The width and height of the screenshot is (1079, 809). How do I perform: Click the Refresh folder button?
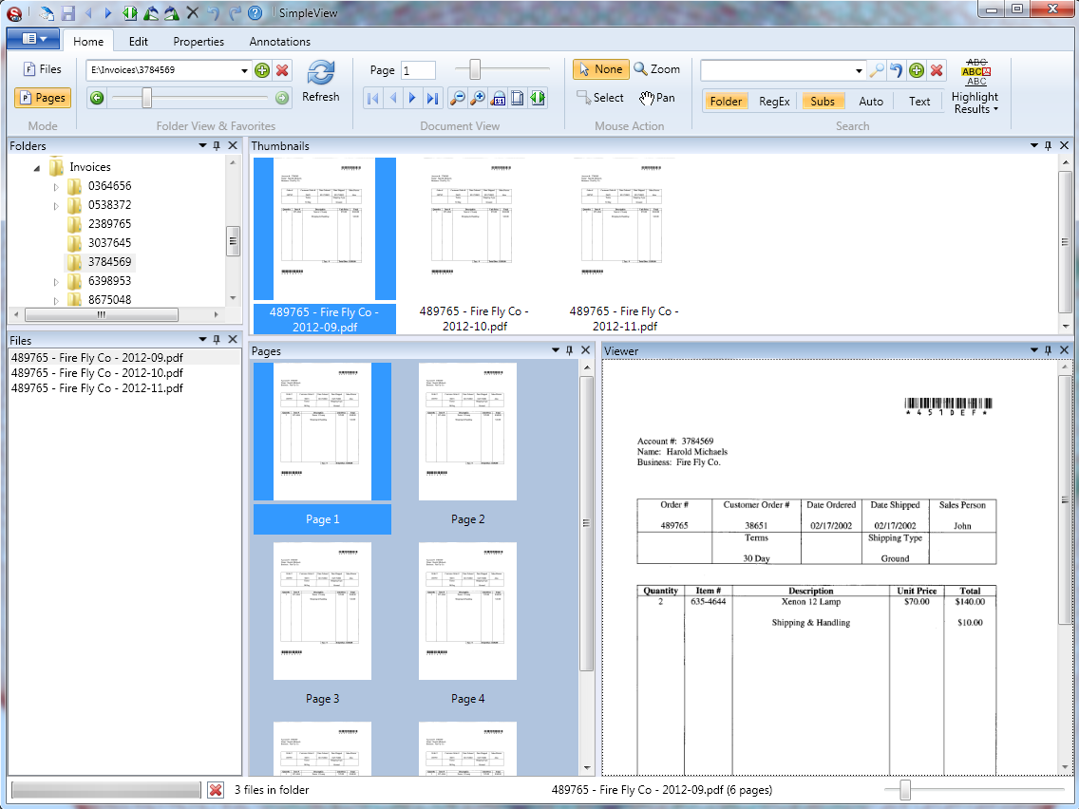pos(321,81)
